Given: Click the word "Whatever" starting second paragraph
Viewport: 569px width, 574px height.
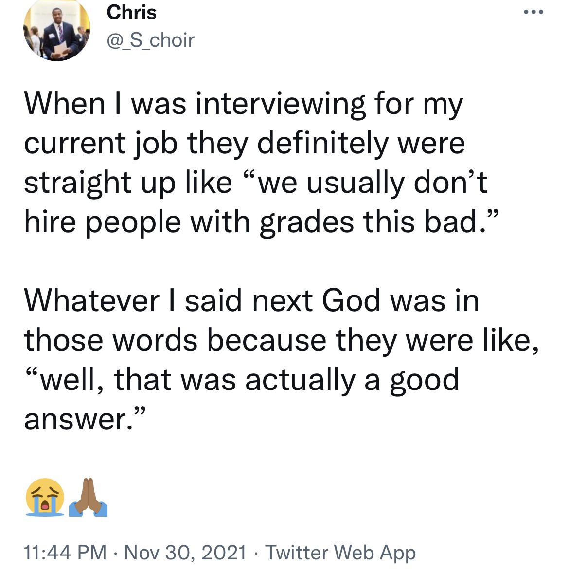Looking at the screenshot, I should click(x=91, y=300).
